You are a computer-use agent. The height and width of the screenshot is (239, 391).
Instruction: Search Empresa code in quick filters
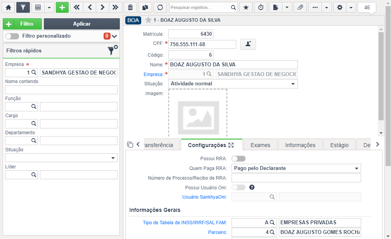(x=34, y=73)
